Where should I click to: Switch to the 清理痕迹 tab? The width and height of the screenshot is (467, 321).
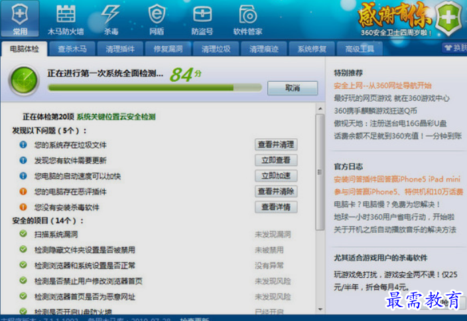pos(264,49)
